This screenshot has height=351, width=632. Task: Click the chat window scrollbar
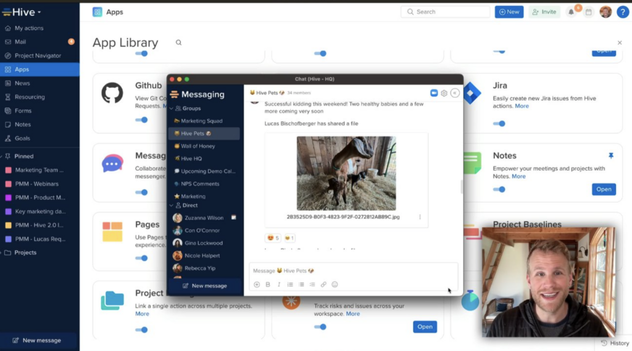pyautogui.click(x=462, y=187)
